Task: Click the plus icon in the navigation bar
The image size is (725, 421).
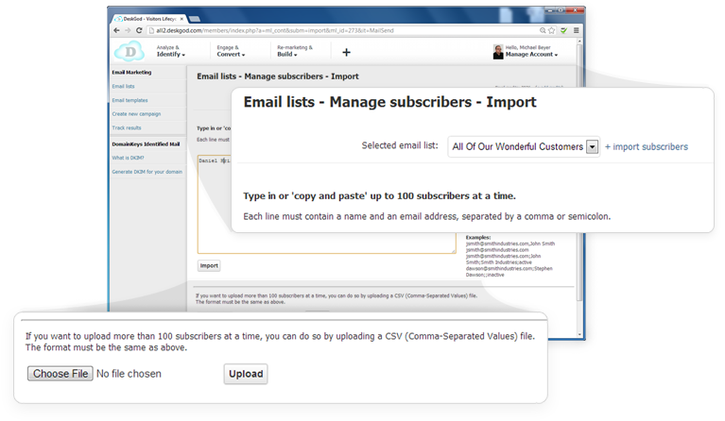Action: click(346, 52)
